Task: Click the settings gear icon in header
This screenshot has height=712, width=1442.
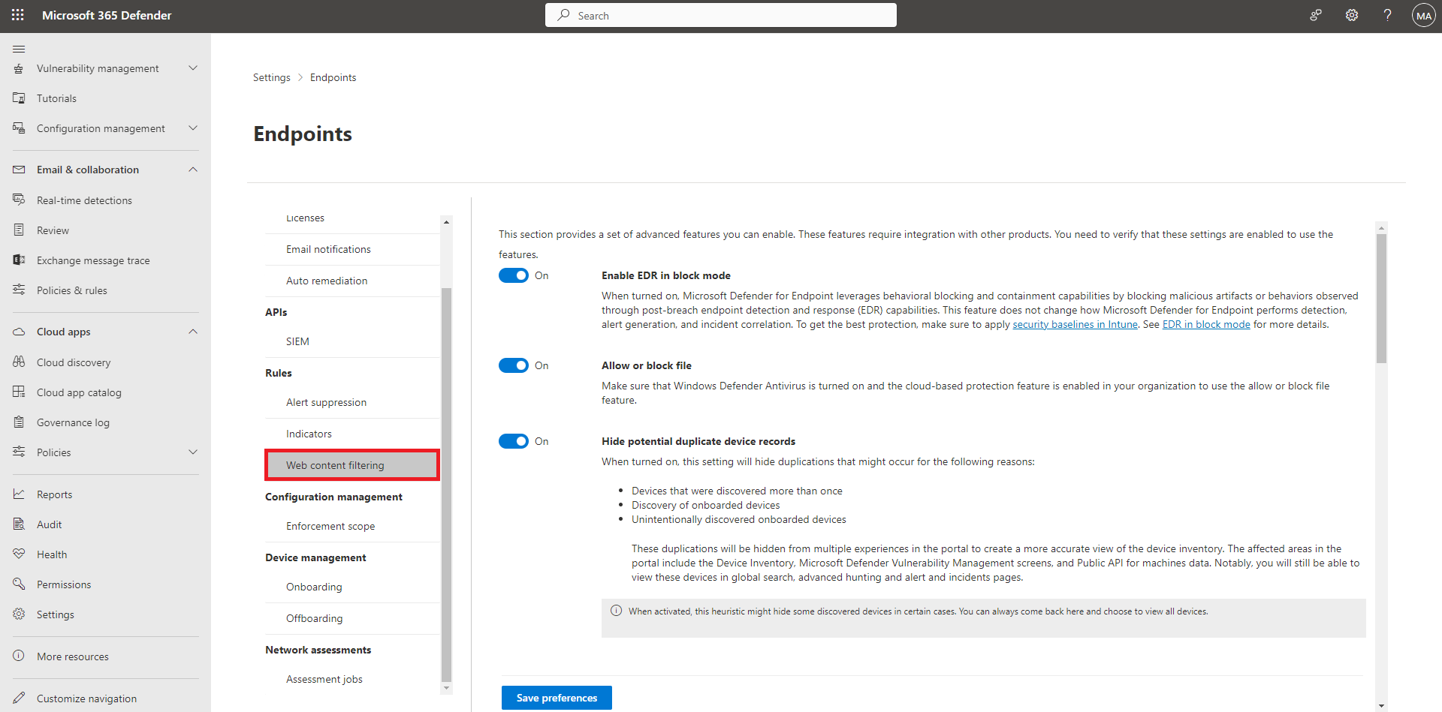Action: [x=1351, y=15]
